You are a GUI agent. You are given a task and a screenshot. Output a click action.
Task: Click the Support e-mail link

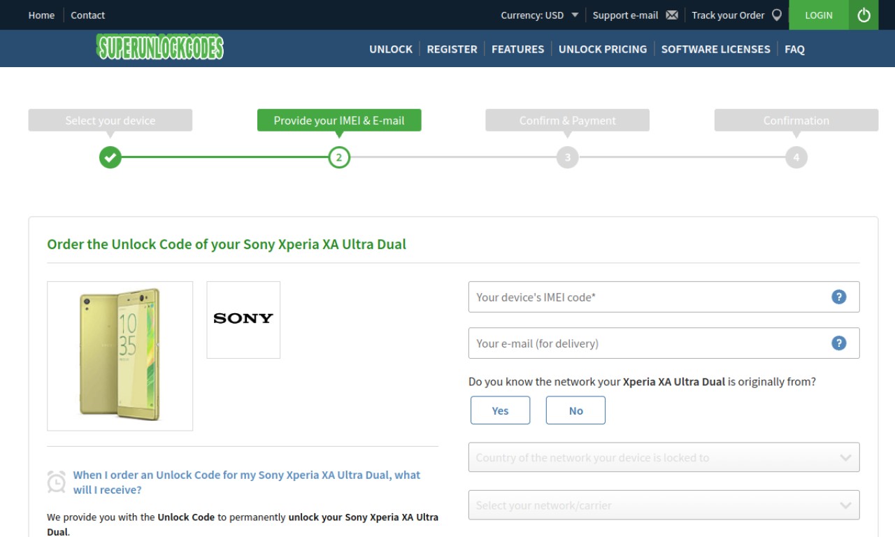pos(625,15)
